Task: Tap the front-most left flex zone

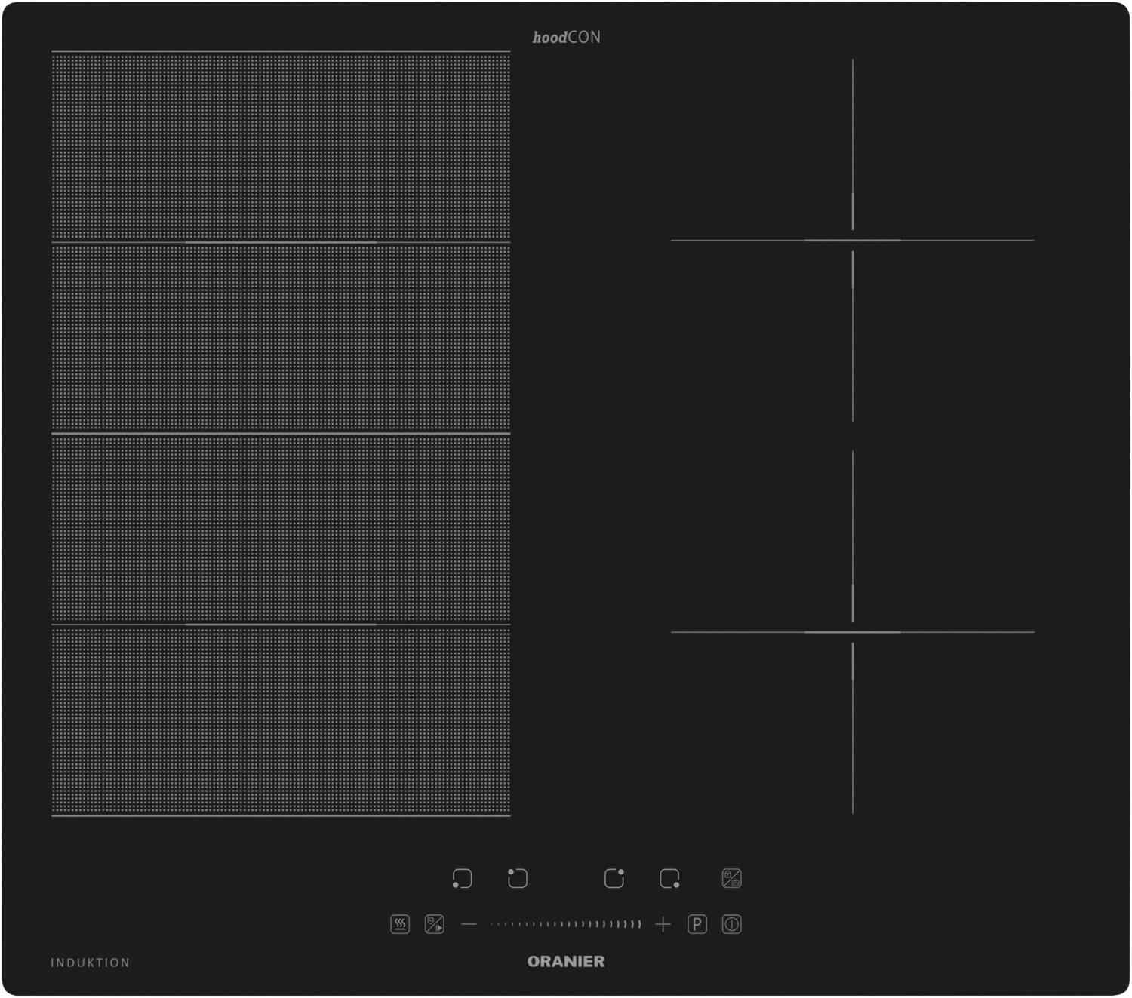Action: 281,720
